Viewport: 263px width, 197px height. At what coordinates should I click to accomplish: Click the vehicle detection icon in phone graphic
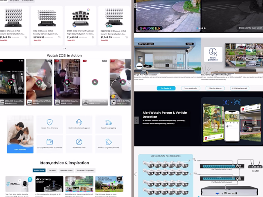tap(237, 102)
